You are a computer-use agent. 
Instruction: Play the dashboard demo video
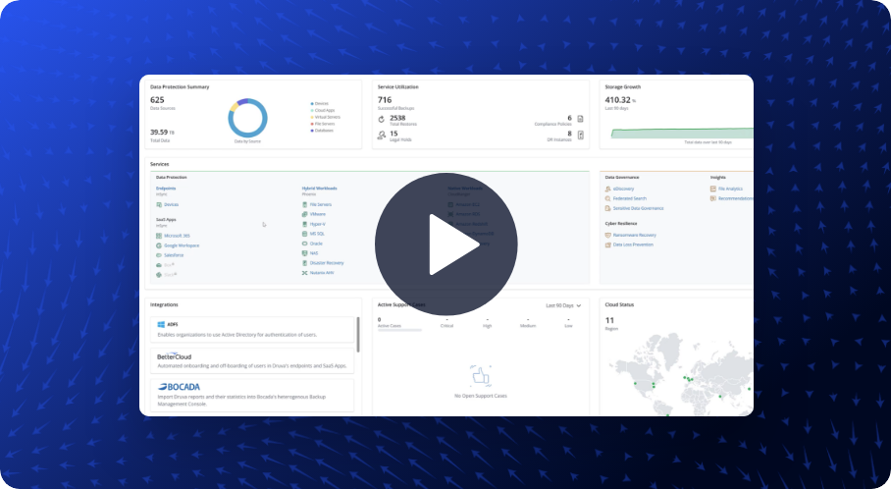[445, 244]
